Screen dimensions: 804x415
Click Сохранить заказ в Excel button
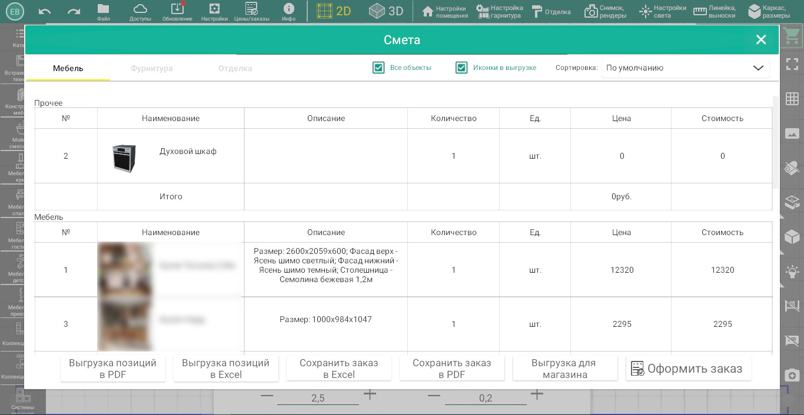pyautogui.click(x=339, y=369)
